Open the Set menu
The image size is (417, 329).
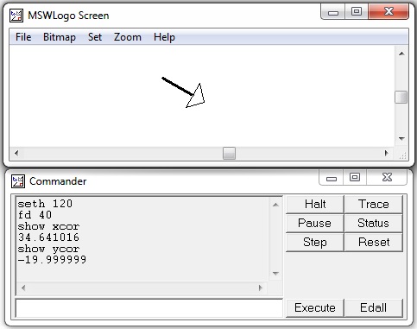pos(95,37)
